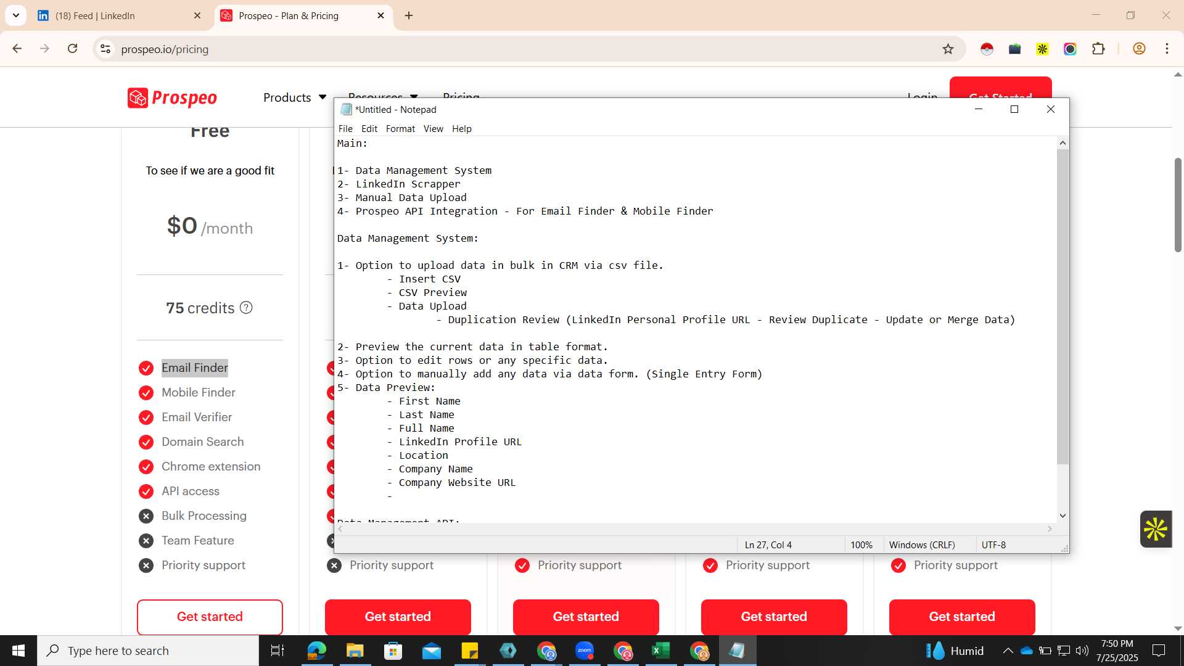Viewport: 1184px width, 666px height.
Task: Open Notepad Help menu
Action: click(x=461, y=128)
